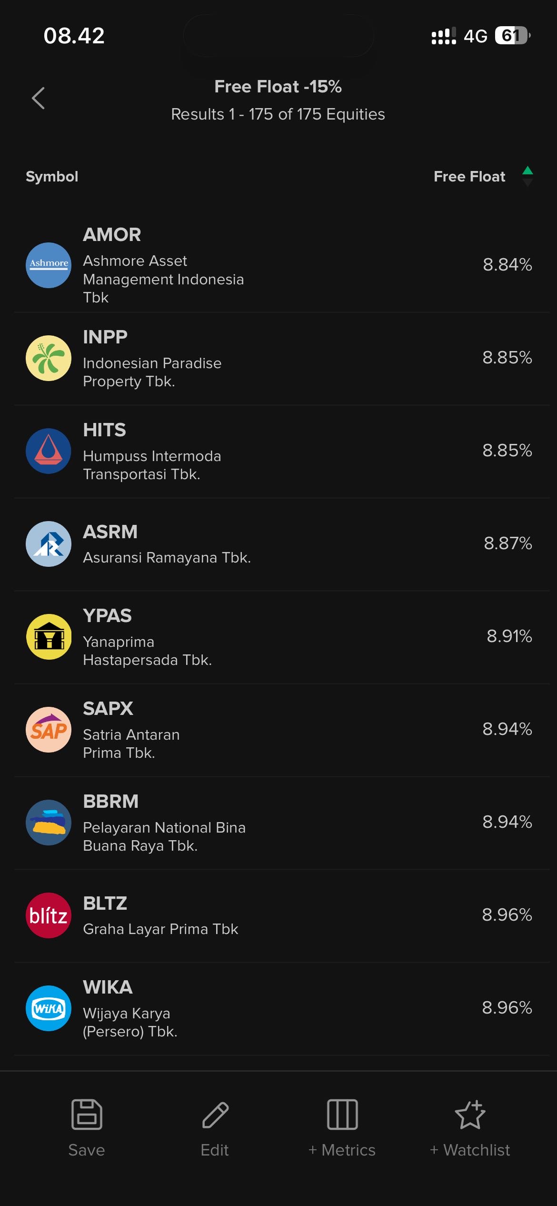Screen dimensions: 557x1206
Task: Select the 8.87% value for ASRM
Action: pos(507,543)
